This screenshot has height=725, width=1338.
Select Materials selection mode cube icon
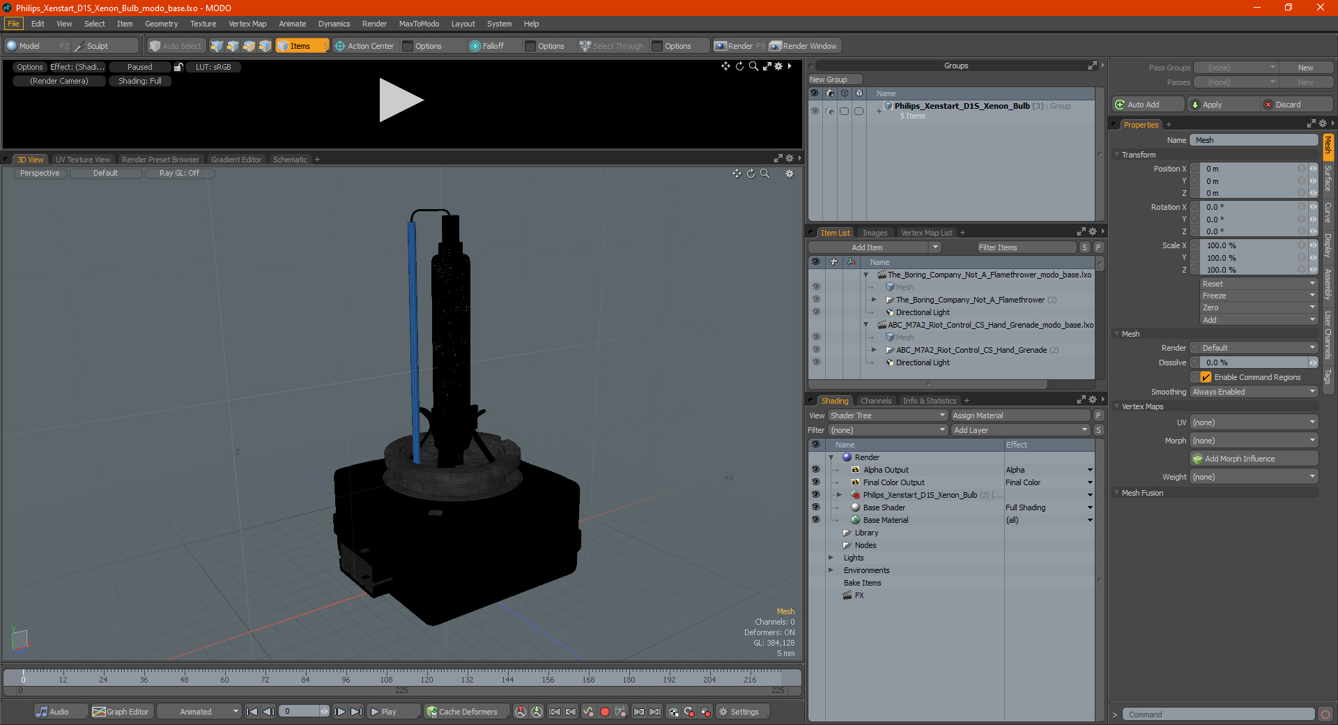tap(265, 46)
